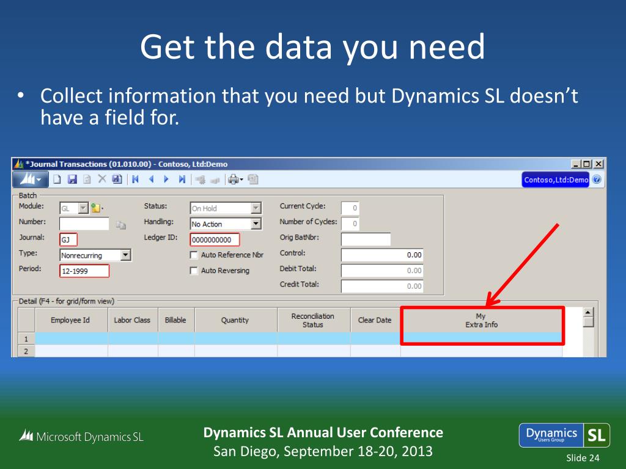Open the Status On Hold dropdown
The image size is (626, 469).
tap(256, 208)
